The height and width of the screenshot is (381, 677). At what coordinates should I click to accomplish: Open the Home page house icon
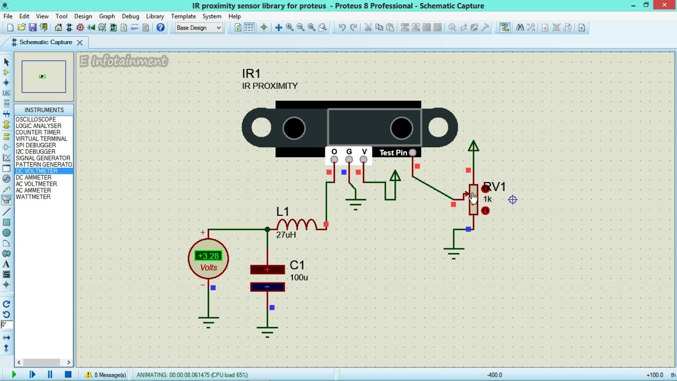click(58, 28)
